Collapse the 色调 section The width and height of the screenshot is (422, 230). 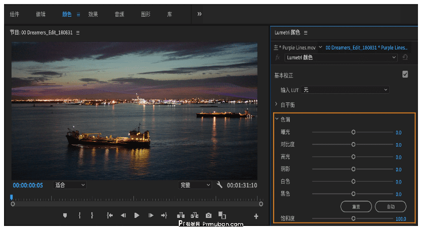(277, 118)
